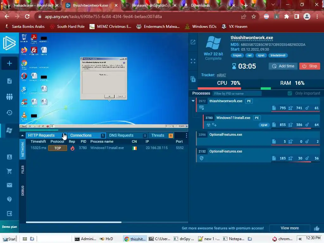Click the Add time button
The image size is (324, 243).
tap(283, 66)
